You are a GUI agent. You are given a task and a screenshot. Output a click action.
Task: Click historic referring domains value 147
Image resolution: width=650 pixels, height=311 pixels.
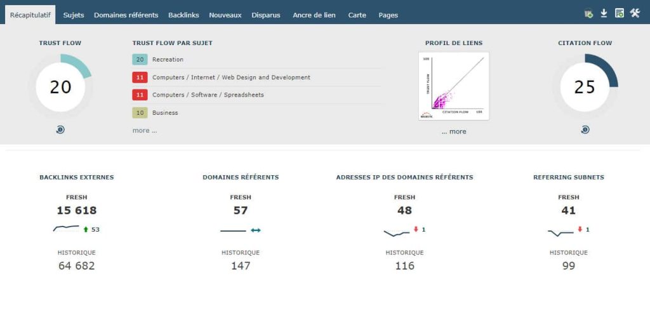241,266
